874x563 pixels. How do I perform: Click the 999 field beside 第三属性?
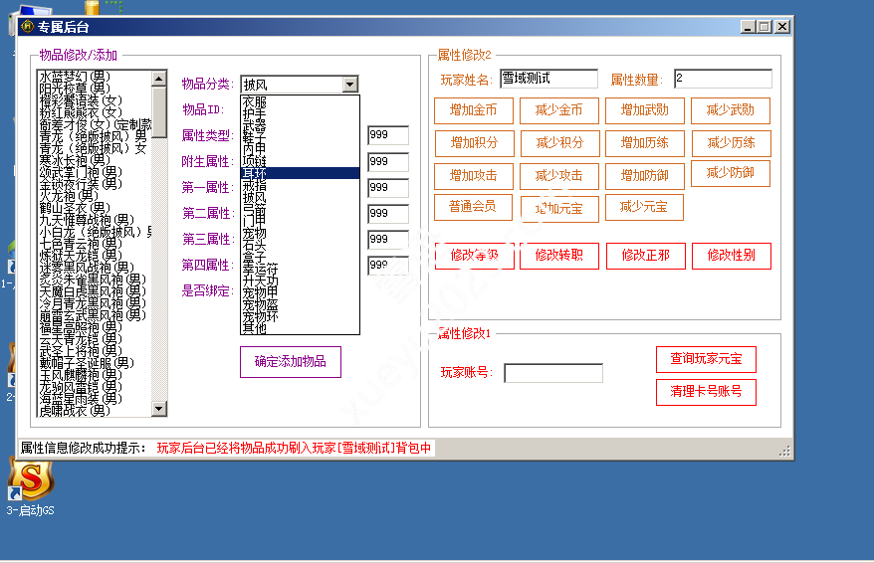click(388, 240)
